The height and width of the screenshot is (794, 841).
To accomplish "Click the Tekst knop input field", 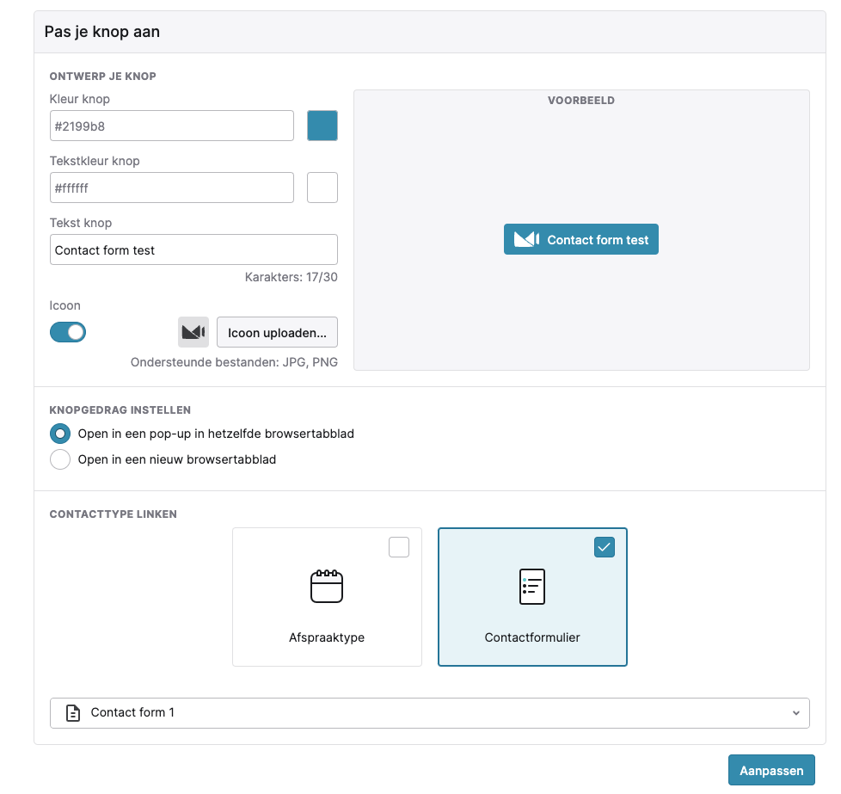I will 193,249.
